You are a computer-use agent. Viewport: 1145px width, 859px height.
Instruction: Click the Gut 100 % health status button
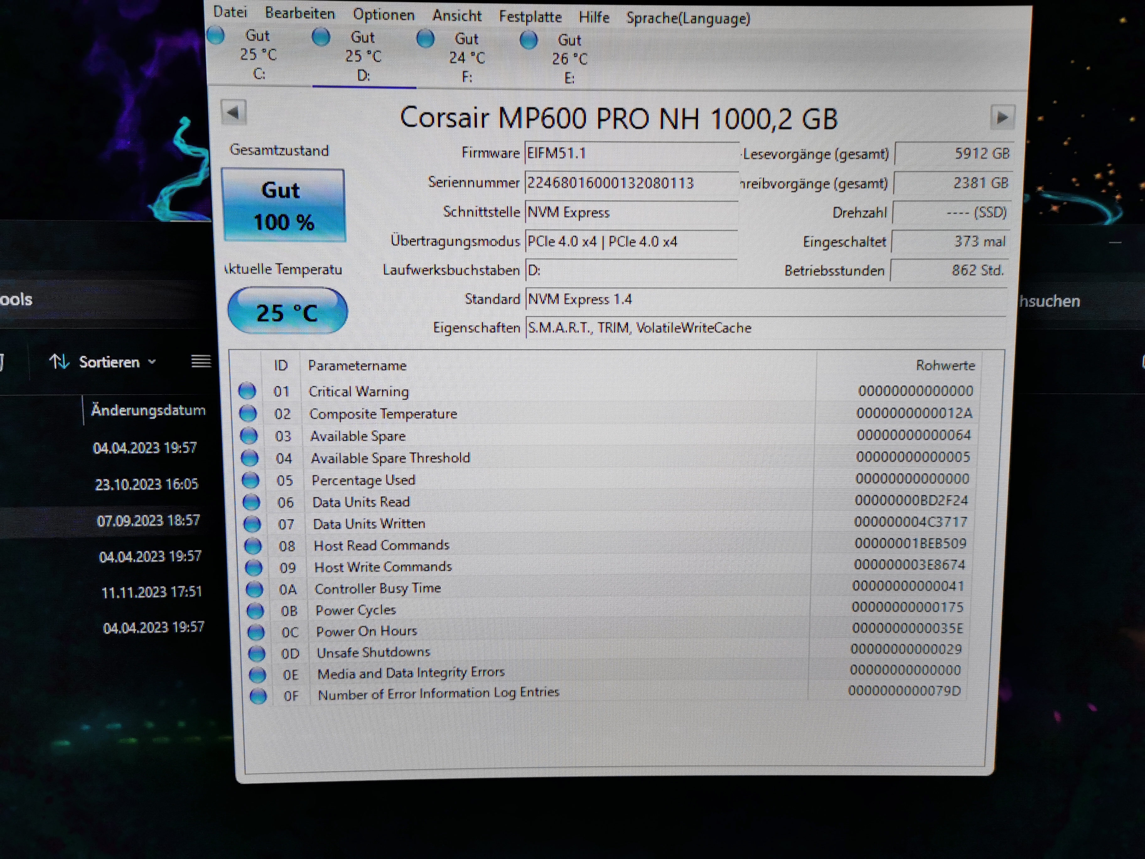point(284,206)
